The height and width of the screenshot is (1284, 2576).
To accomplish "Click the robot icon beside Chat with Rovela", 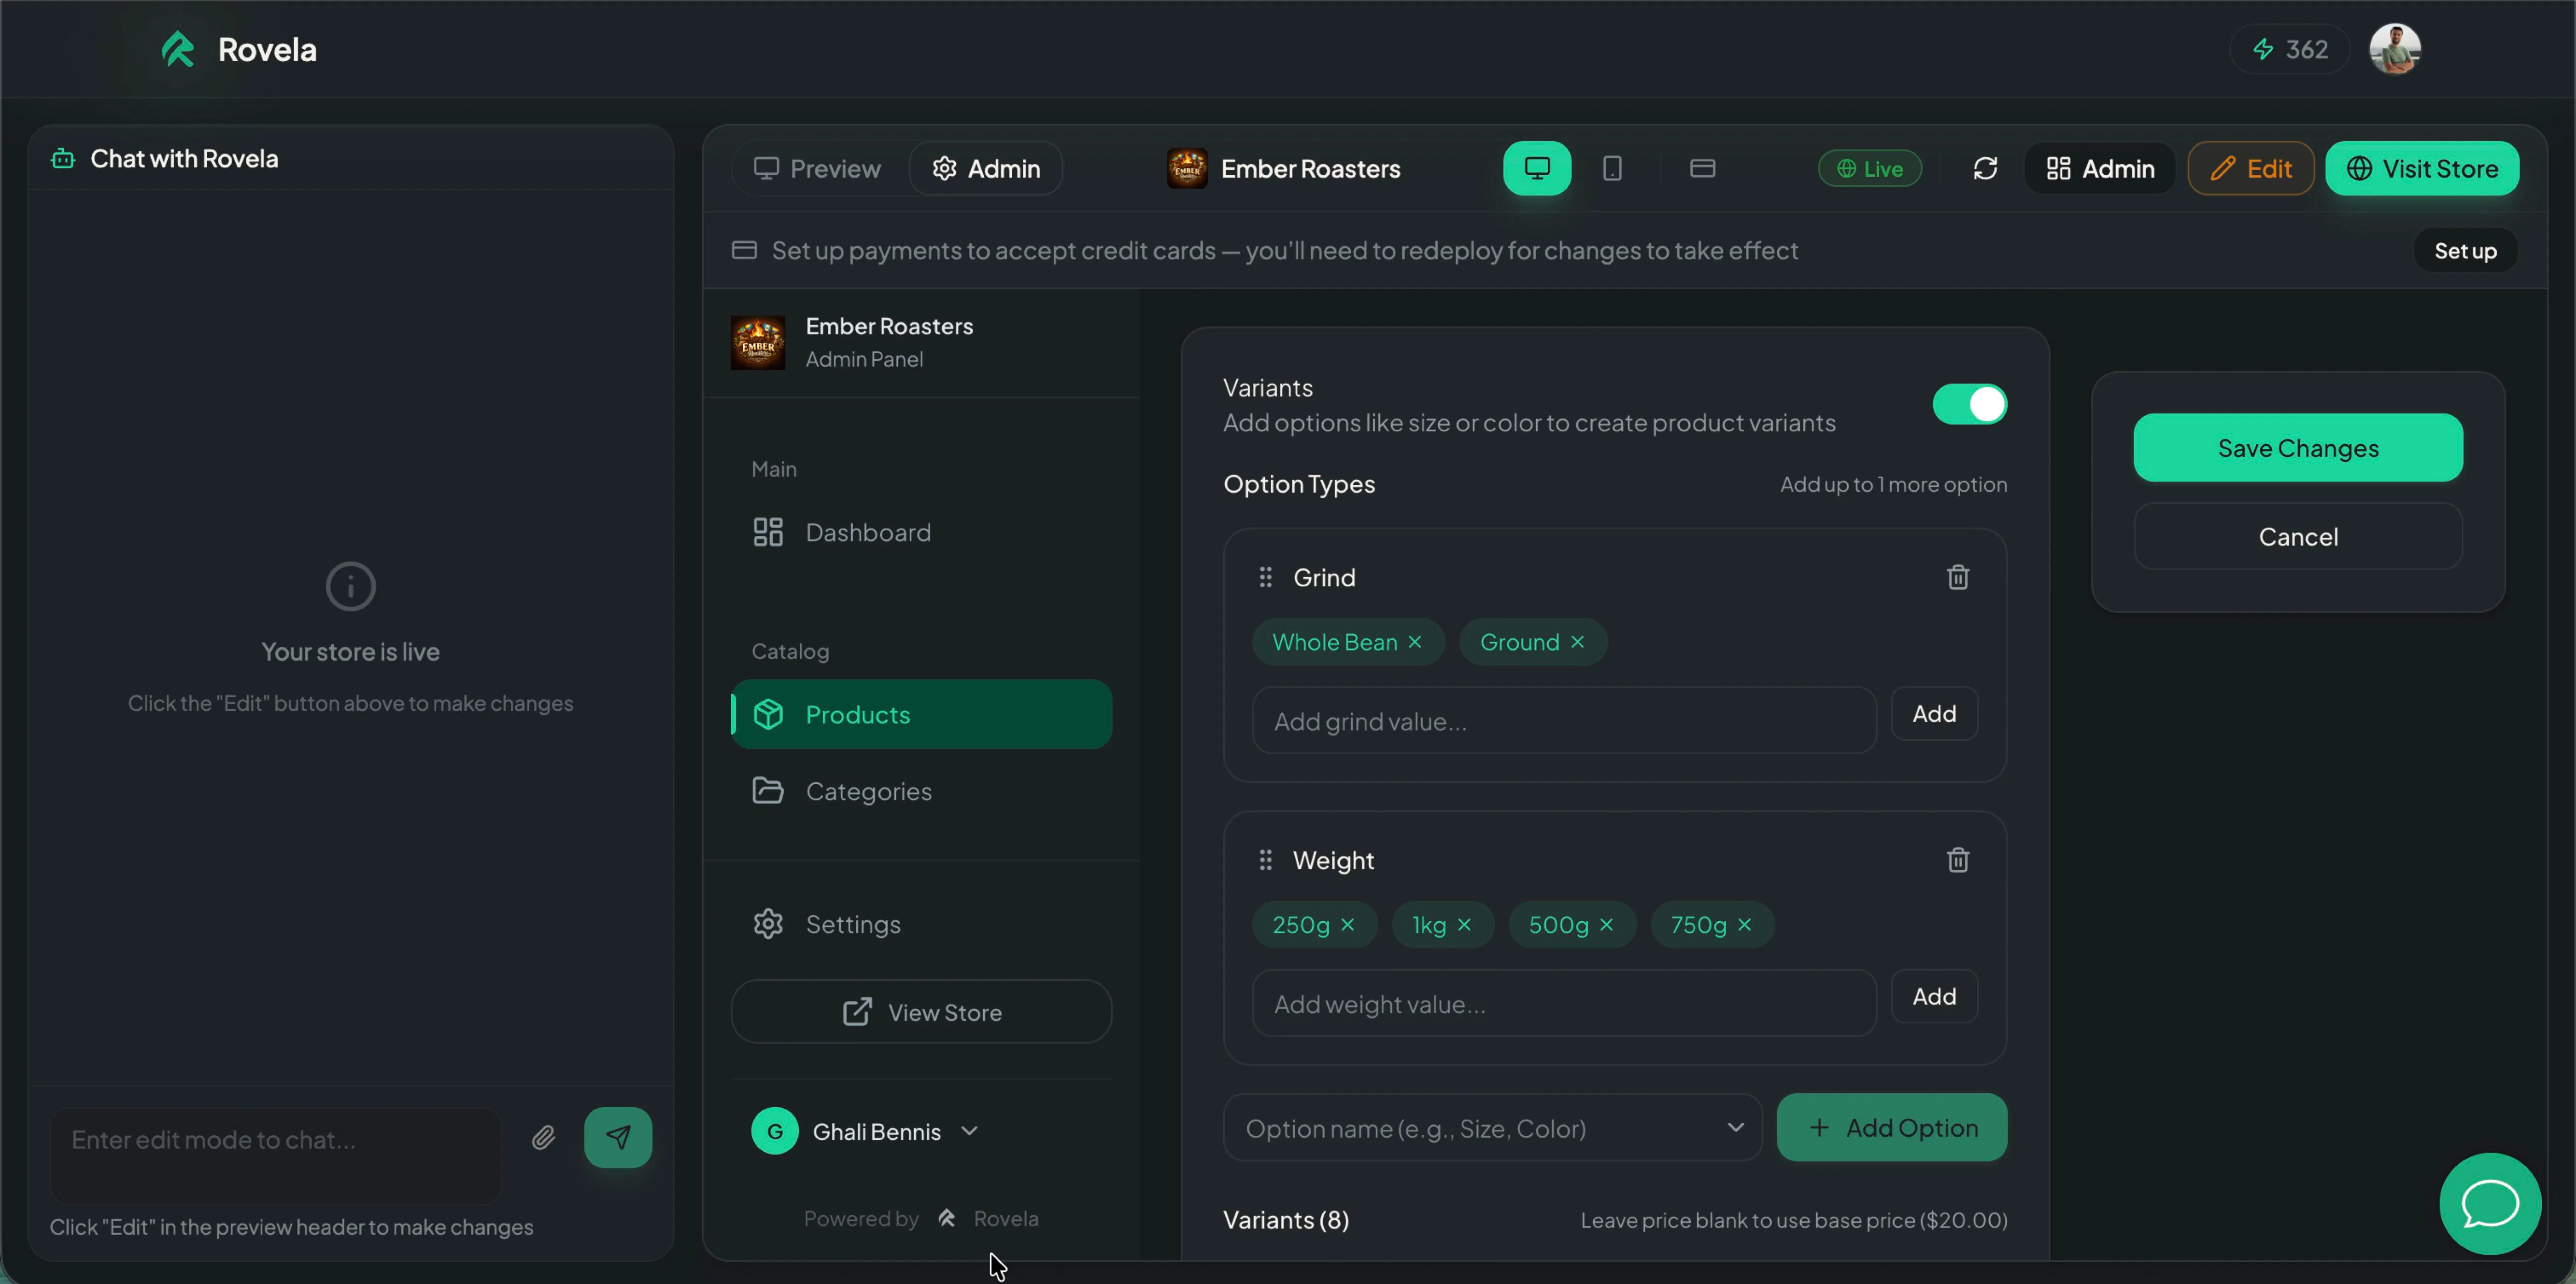I will 63,159.
